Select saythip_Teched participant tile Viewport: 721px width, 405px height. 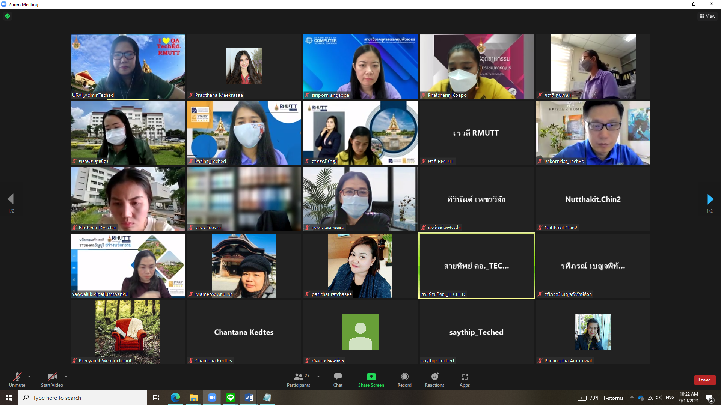(477, 332)
